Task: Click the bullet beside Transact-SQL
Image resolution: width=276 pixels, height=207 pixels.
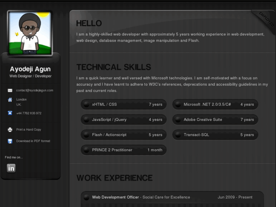Action: (x=178, y=134)
